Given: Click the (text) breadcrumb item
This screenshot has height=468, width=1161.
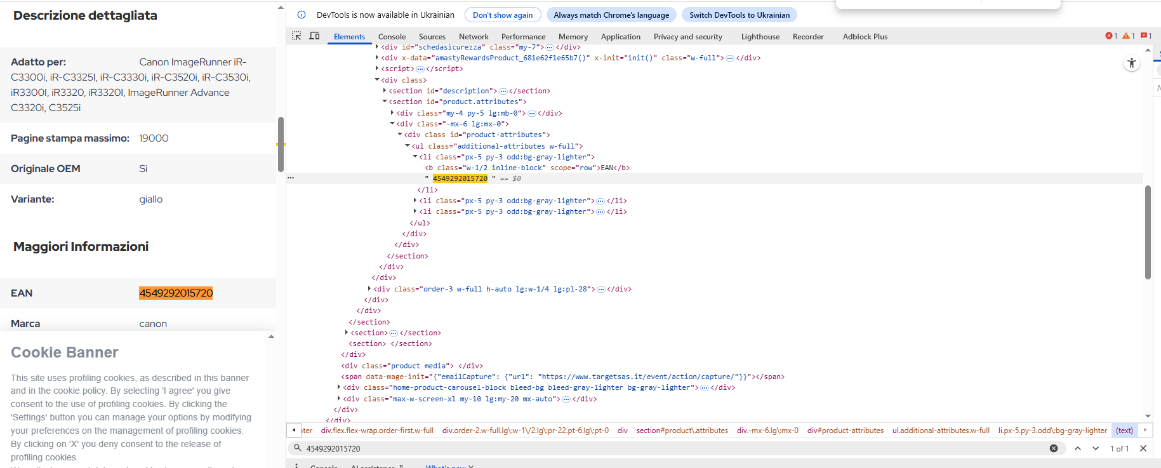Looking at the screenshot, I should (1125, 431).
